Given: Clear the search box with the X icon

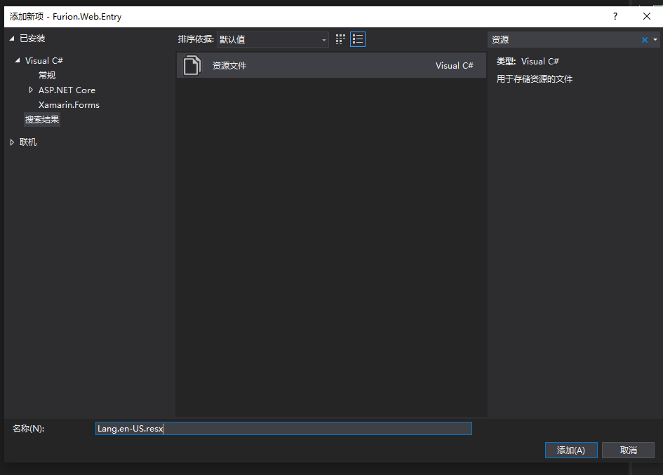Looking at the screenshot, I should tap(645, 40).
